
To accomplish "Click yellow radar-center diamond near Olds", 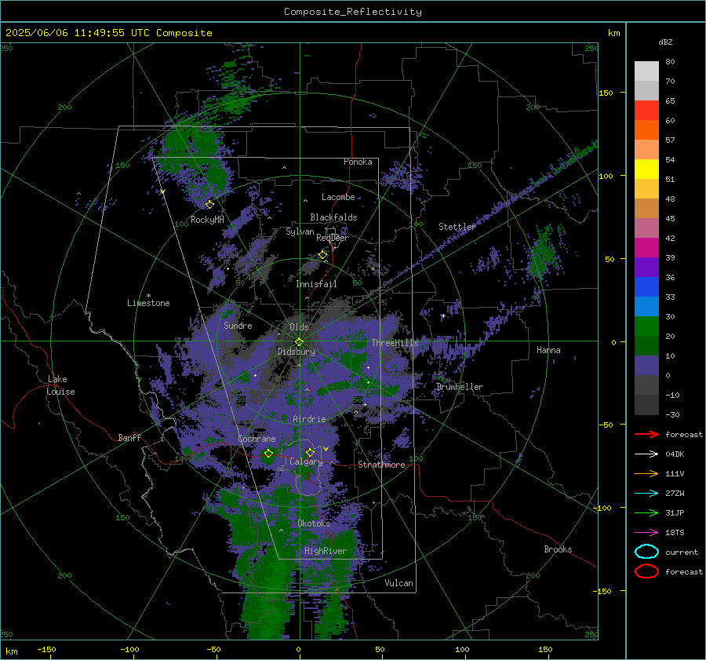I will [x=299, y=342].
